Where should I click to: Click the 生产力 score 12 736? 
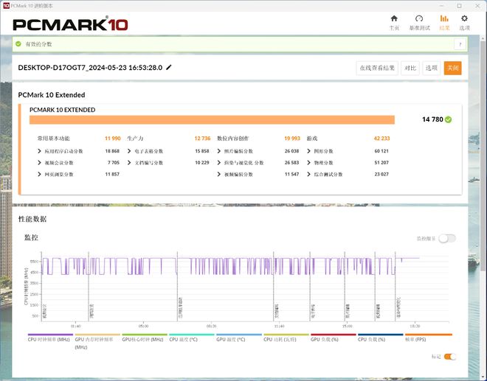pos(202,139)
